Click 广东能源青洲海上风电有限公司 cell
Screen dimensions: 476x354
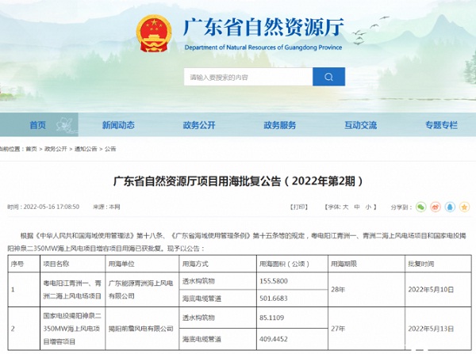coord(140,289)
